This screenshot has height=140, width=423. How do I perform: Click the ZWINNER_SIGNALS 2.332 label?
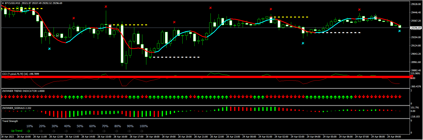click(17, 108)
